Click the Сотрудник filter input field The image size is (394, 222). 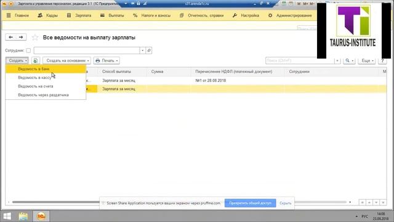pyautogui.click(x=87, y=51)
